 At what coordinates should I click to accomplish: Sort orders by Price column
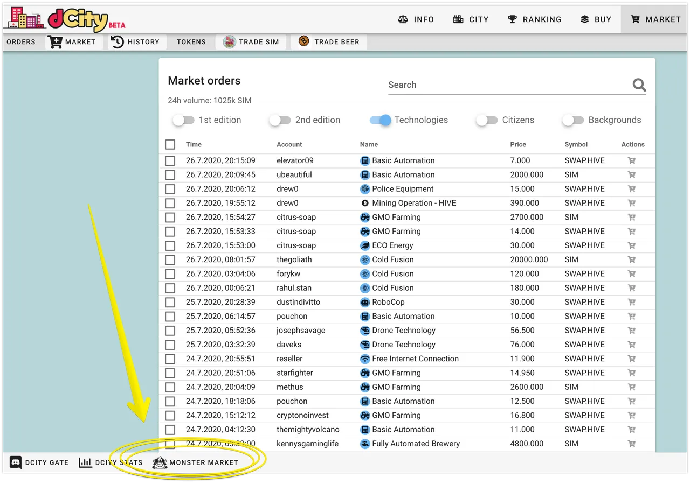(517, 144)
